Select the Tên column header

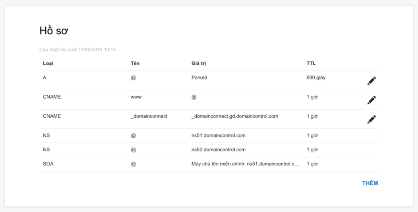[135, 63]
